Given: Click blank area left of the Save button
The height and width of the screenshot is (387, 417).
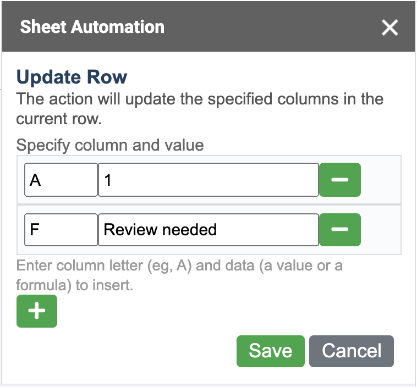Looking at the screenshot, I should (138, 351).
